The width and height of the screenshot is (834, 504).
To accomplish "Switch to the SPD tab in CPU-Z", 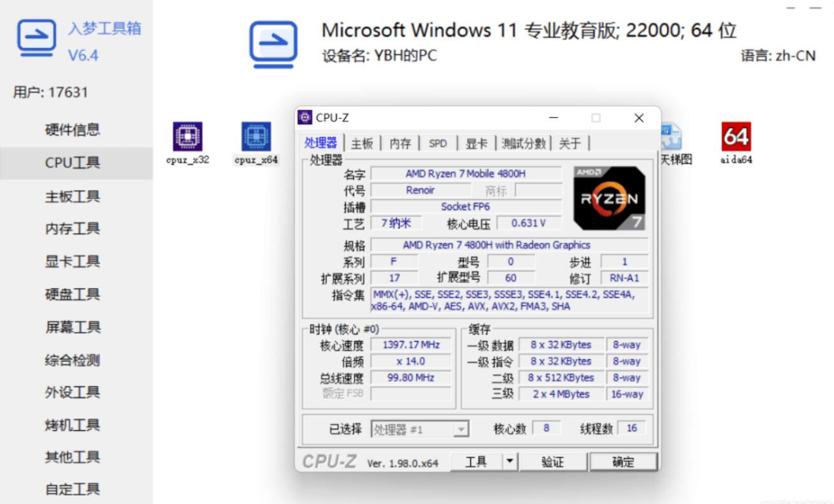I will tap(438, 143).
